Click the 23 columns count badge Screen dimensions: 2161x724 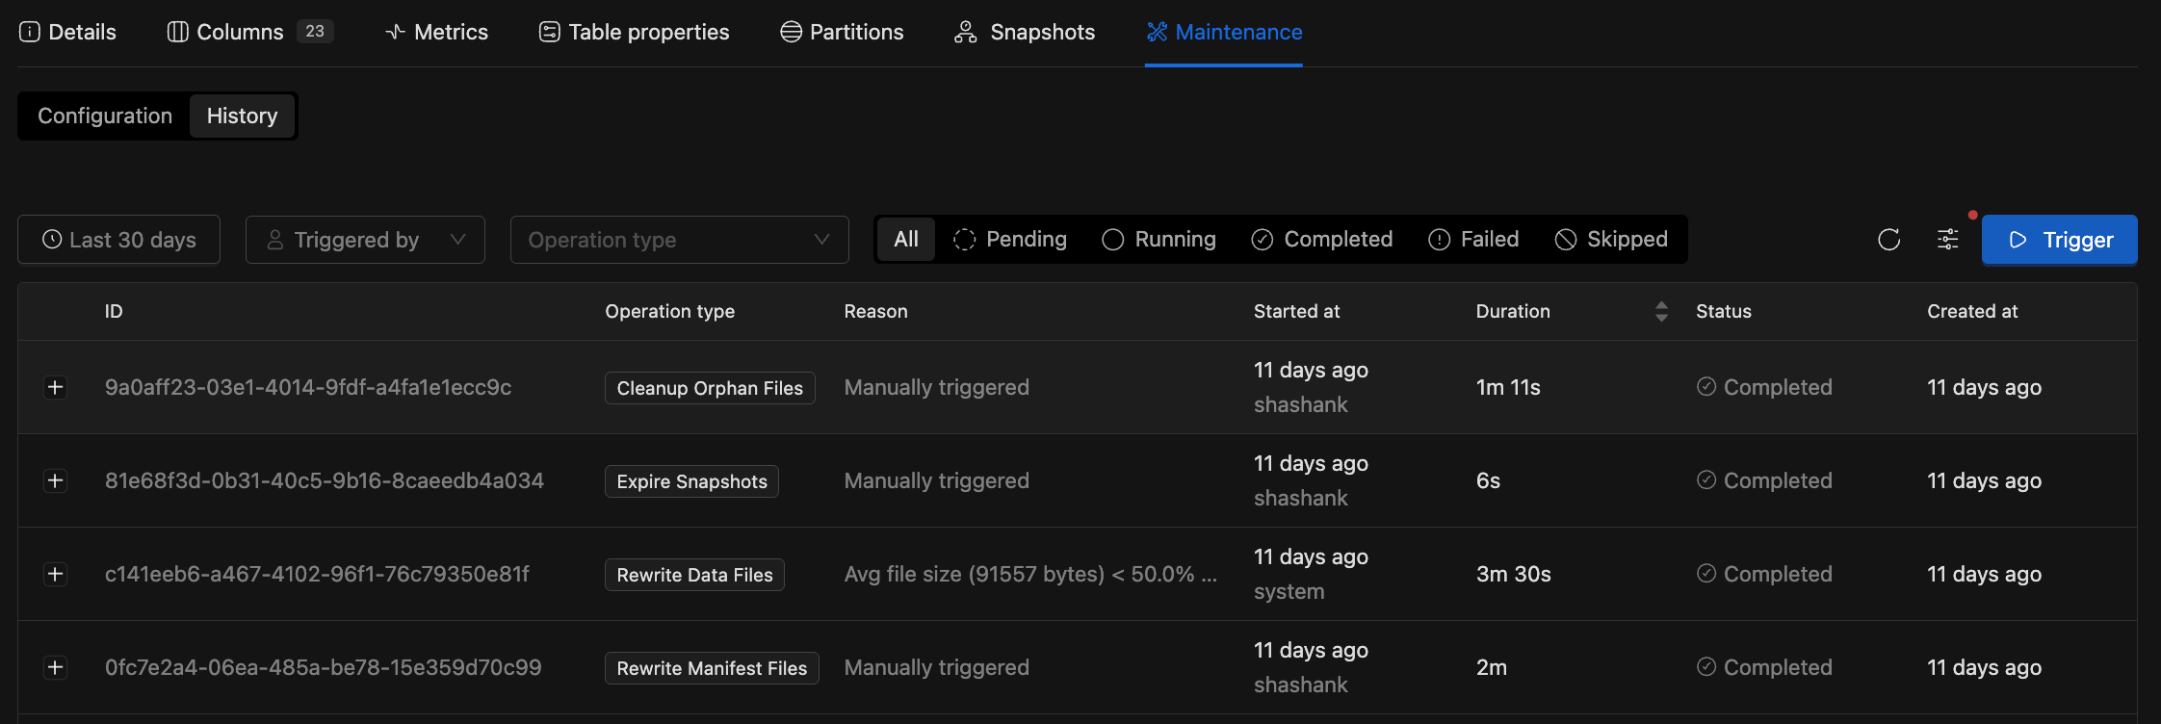coord(315,31)
